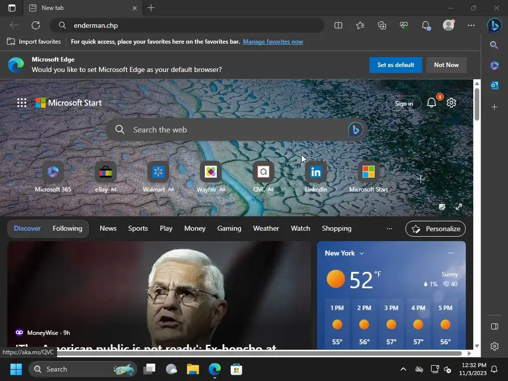
Task: Click the edit background image icon
Action: click(x=442, y=207)
